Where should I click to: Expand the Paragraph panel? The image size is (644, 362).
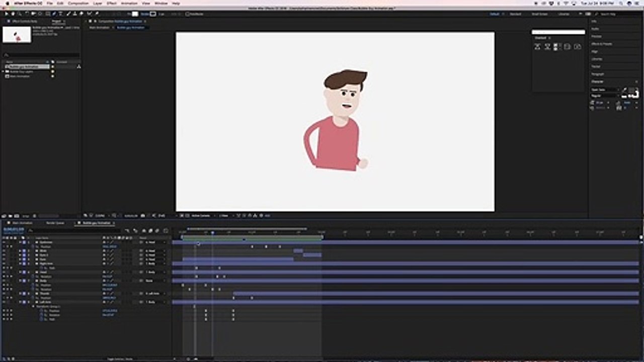click(x=598, y=74)
